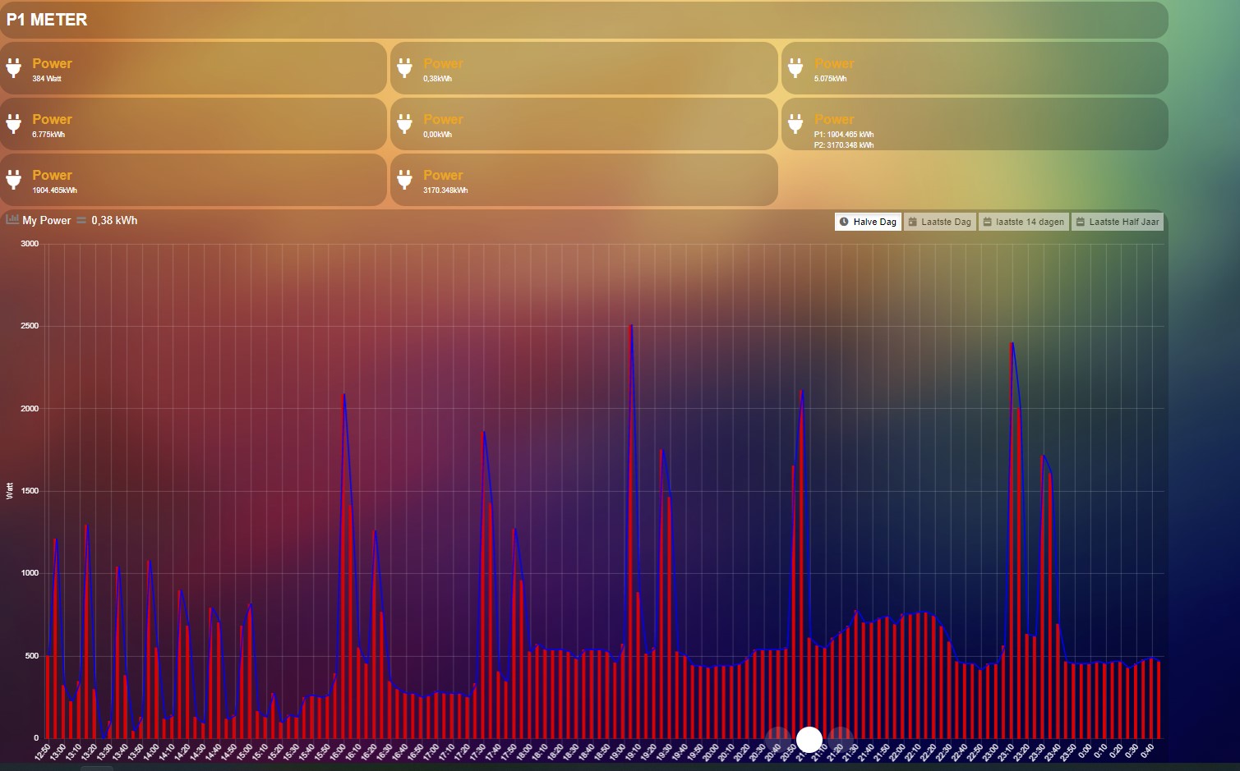This screenshot has height=771, width=1240.
Task: Click the plug icon beside 6.775kWh
Action: coord(14,124)
